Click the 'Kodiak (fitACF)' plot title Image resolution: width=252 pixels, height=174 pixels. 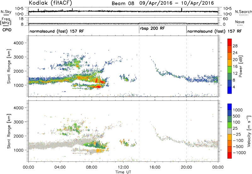click(x=50, y=3)
